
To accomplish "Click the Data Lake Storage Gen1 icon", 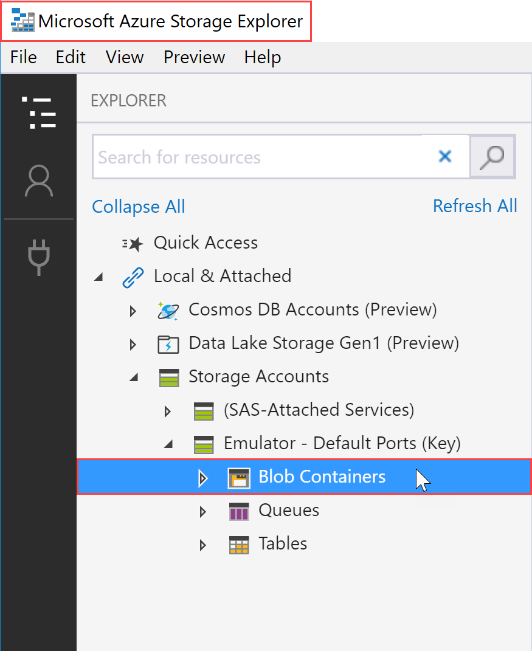I will pyautogui.click(x=168, y=343).
